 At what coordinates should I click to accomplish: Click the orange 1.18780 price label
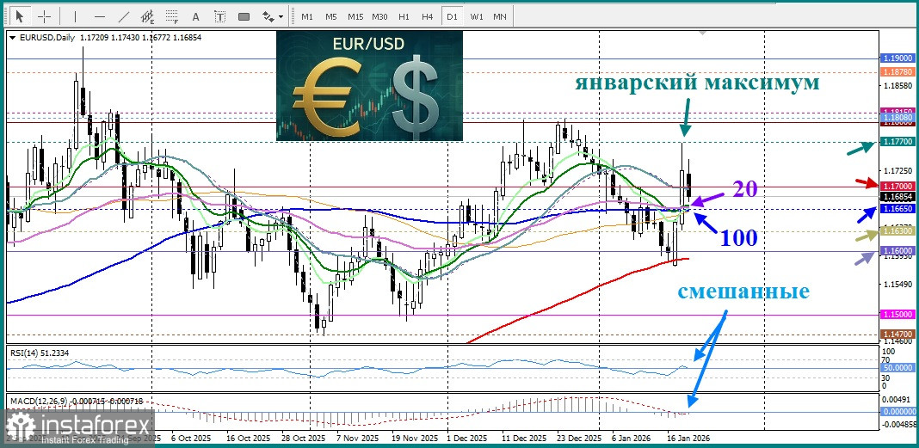tap(897, 72)
